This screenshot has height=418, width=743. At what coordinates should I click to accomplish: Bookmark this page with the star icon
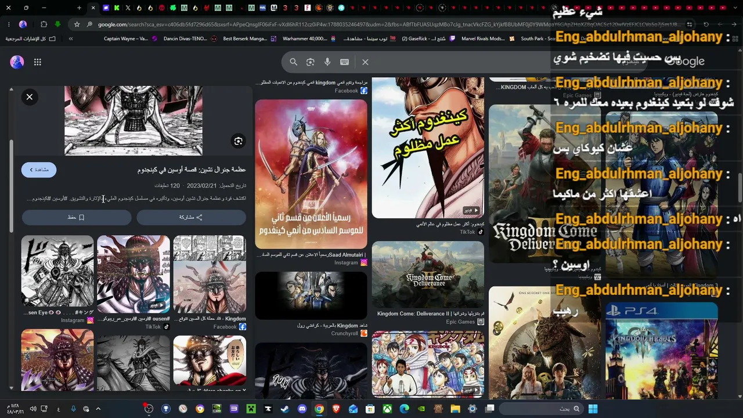point(77,24)
